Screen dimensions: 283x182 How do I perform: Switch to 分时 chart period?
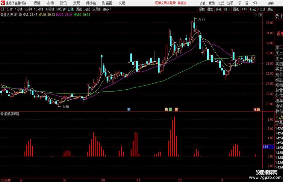[x=10, y=9]
